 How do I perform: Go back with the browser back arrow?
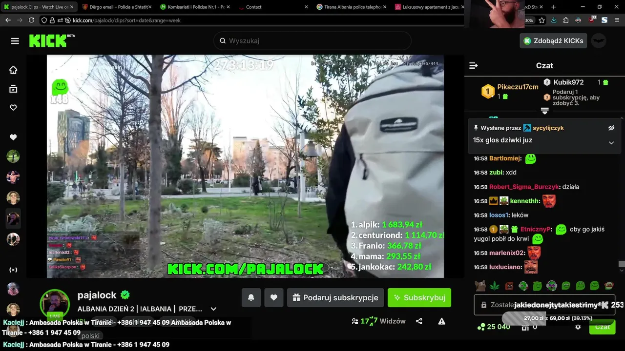[x=8, y=20]
